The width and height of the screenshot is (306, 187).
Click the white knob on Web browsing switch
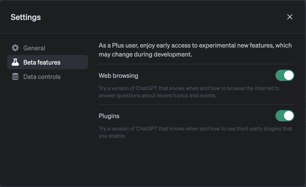[289, 76]
